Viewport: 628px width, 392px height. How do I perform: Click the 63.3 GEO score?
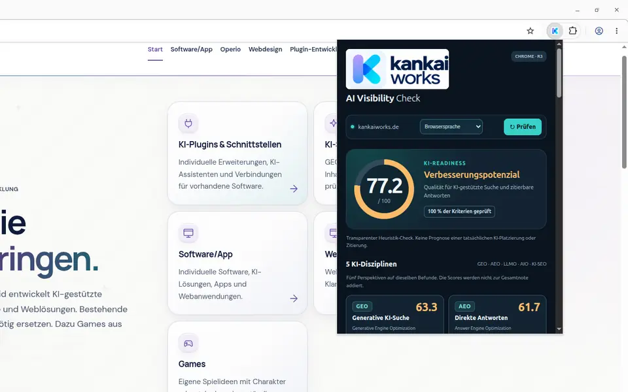point(427,307)
